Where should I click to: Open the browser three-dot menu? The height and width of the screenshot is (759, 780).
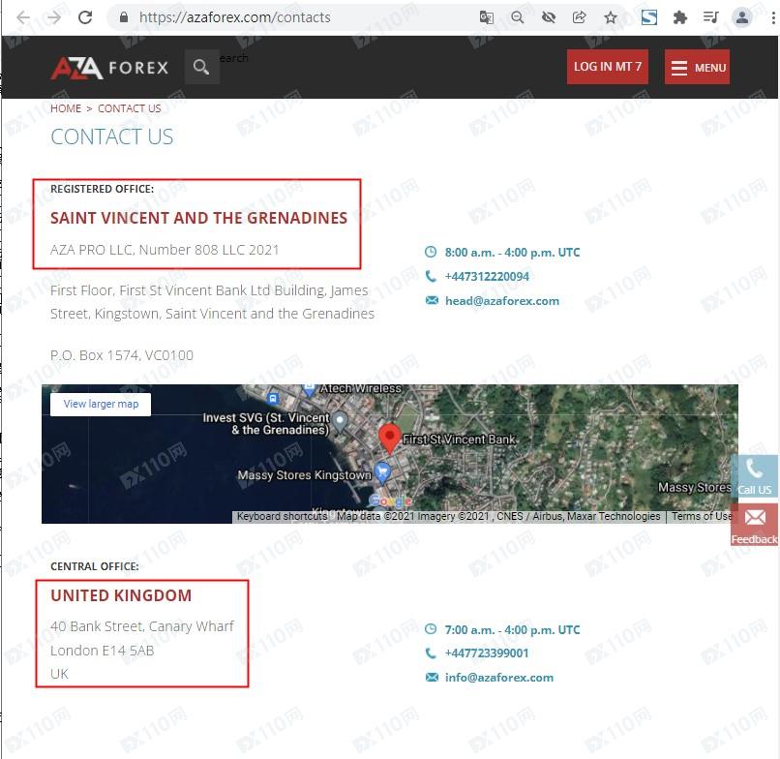pyautogui.click(x=773, y=18)
